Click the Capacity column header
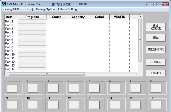This screenshot has width=171, height=112. tap(78, 17)
